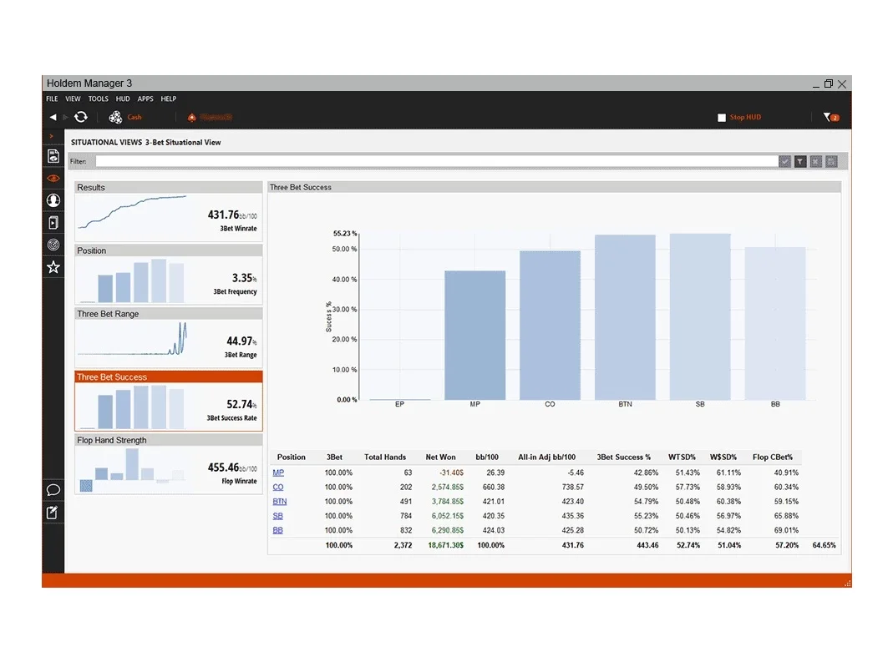The width and height of the screenshot is (893, 662).
Task: Click the CO position link
Action: point(278,488)
